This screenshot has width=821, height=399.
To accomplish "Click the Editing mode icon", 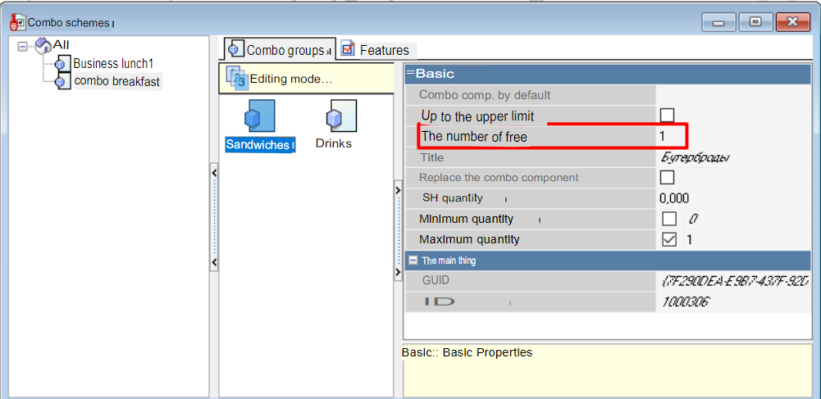I will (x=236, y=78).
